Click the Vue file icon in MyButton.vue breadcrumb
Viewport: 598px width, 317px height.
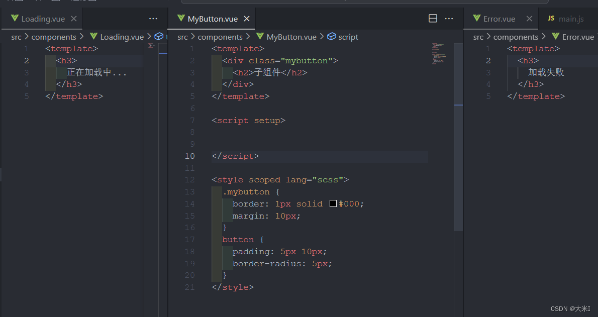(259, 36)
